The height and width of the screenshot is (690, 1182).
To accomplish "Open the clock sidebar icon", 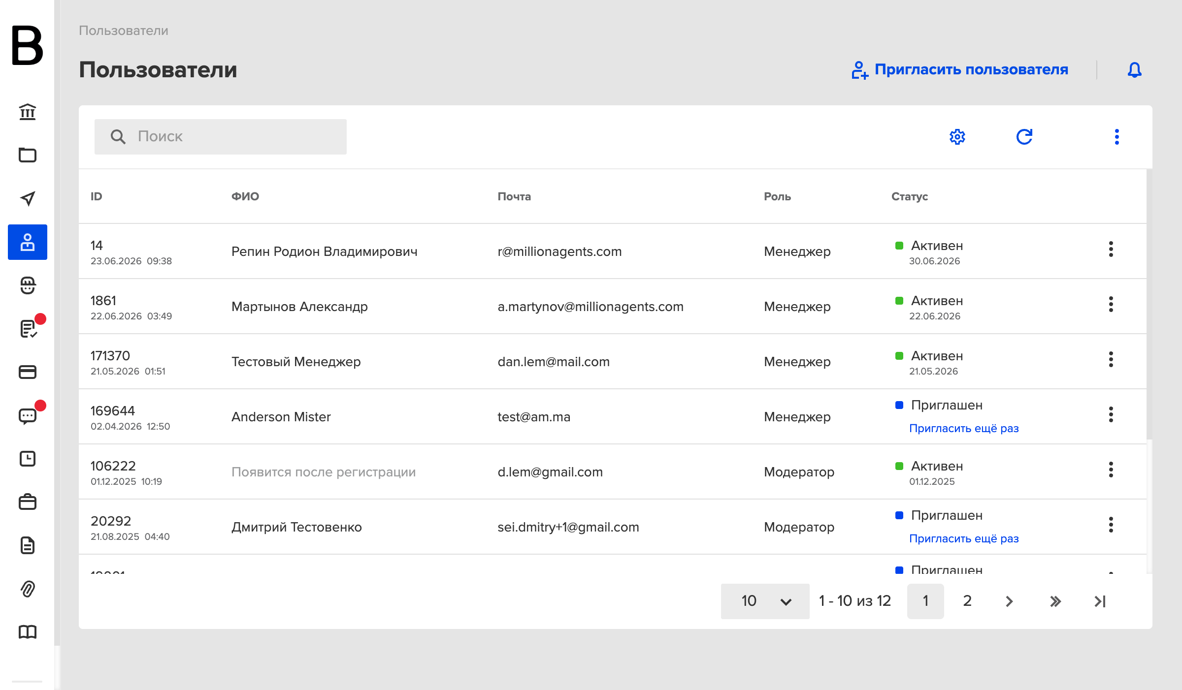I will [28, 459].
